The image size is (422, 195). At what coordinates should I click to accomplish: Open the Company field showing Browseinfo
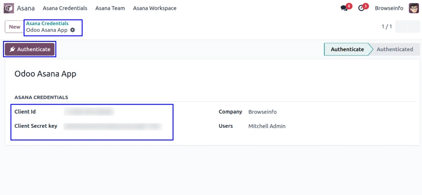pyautogui.click(x=262, y=112)
